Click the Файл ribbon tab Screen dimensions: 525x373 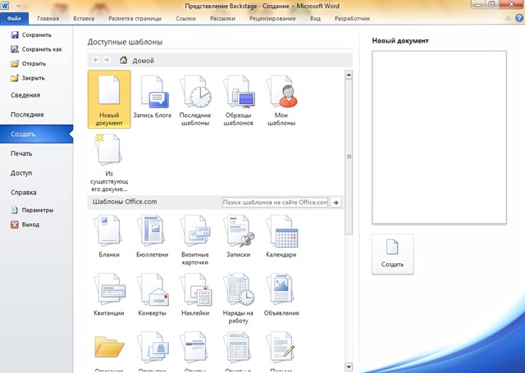tap(14, 18)
